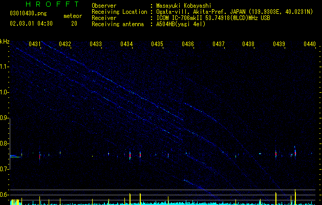
Task: Click receiver value ICOM IC-706mkII
Action: coord(181,18)
